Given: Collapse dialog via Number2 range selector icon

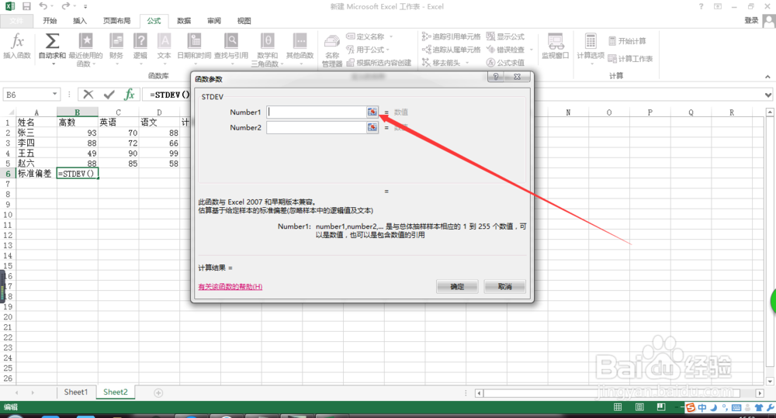Looking at the screenshot, I should (372, 128).
